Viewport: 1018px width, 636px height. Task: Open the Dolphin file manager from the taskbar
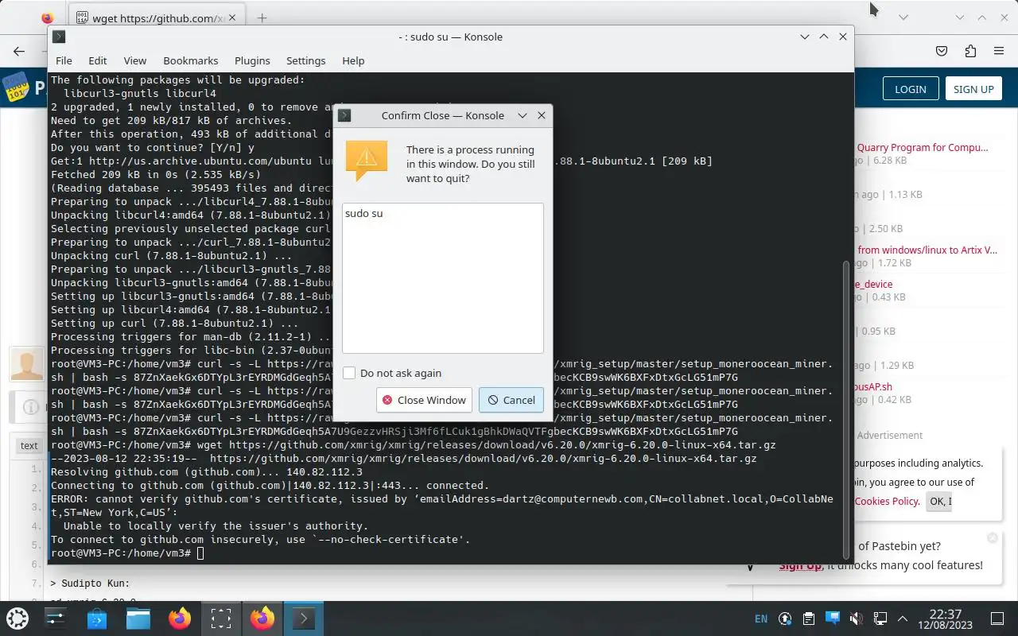[x=138, y=619]
